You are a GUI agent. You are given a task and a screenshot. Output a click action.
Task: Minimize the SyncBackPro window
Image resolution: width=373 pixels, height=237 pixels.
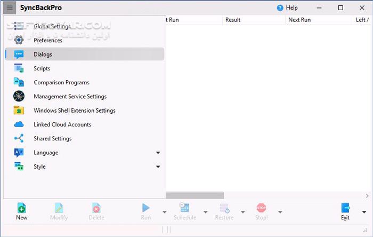(x=319, y=8)
